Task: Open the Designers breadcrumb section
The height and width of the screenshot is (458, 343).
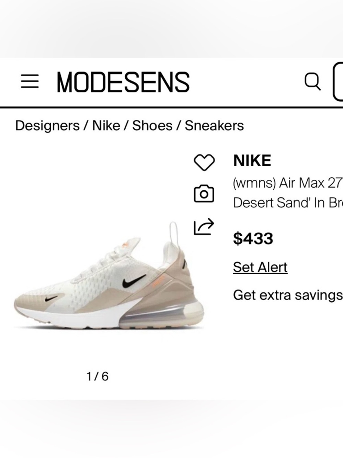Action: 48,126
